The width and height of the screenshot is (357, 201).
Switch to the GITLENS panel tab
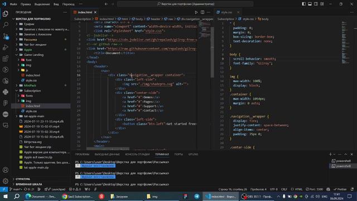pyautogui.click(x=193, y=154)
